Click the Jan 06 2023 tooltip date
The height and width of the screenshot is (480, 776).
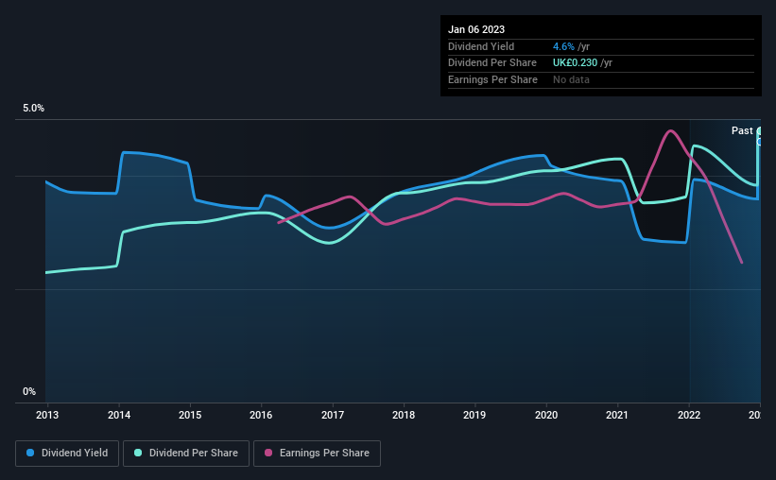476,29
